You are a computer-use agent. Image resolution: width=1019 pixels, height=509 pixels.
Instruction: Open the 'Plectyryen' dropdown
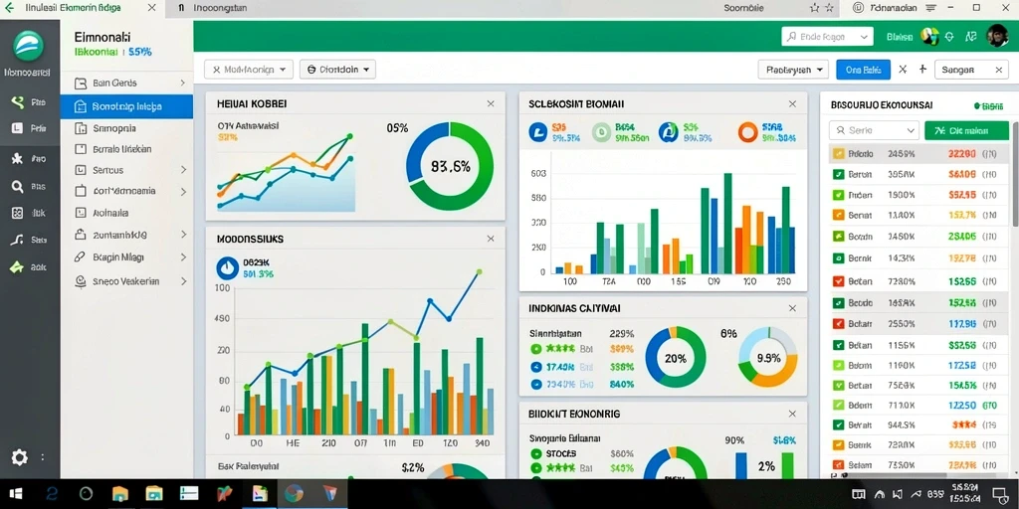(793, 69)
